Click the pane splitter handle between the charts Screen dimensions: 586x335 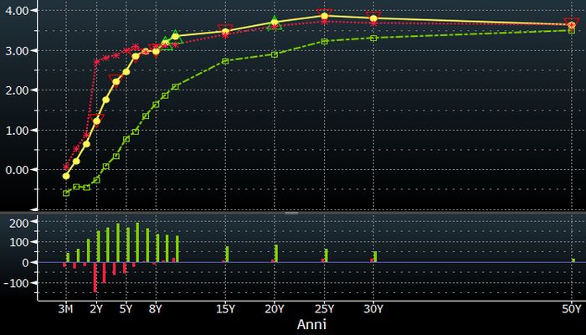[x=291, y=213]
